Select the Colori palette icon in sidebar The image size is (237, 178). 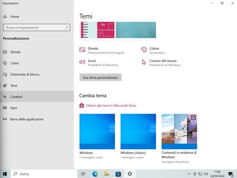(5, 63)
